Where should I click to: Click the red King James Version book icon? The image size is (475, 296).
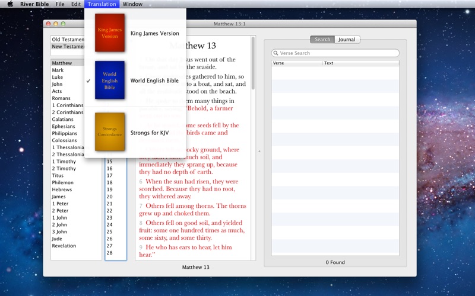click(x=110, y=33)
